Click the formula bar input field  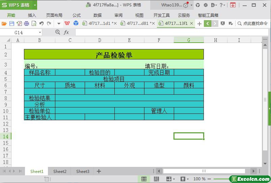point(172,32)
